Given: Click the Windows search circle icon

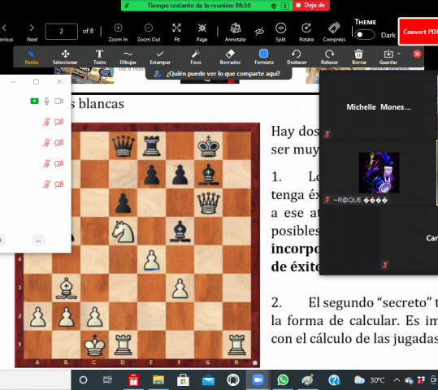Looking at the screenshot, I should pos(83,380).
